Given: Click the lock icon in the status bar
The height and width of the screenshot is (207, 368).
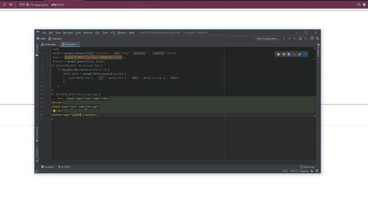Looking at the screenshot, I should click(x=312, y=171).
